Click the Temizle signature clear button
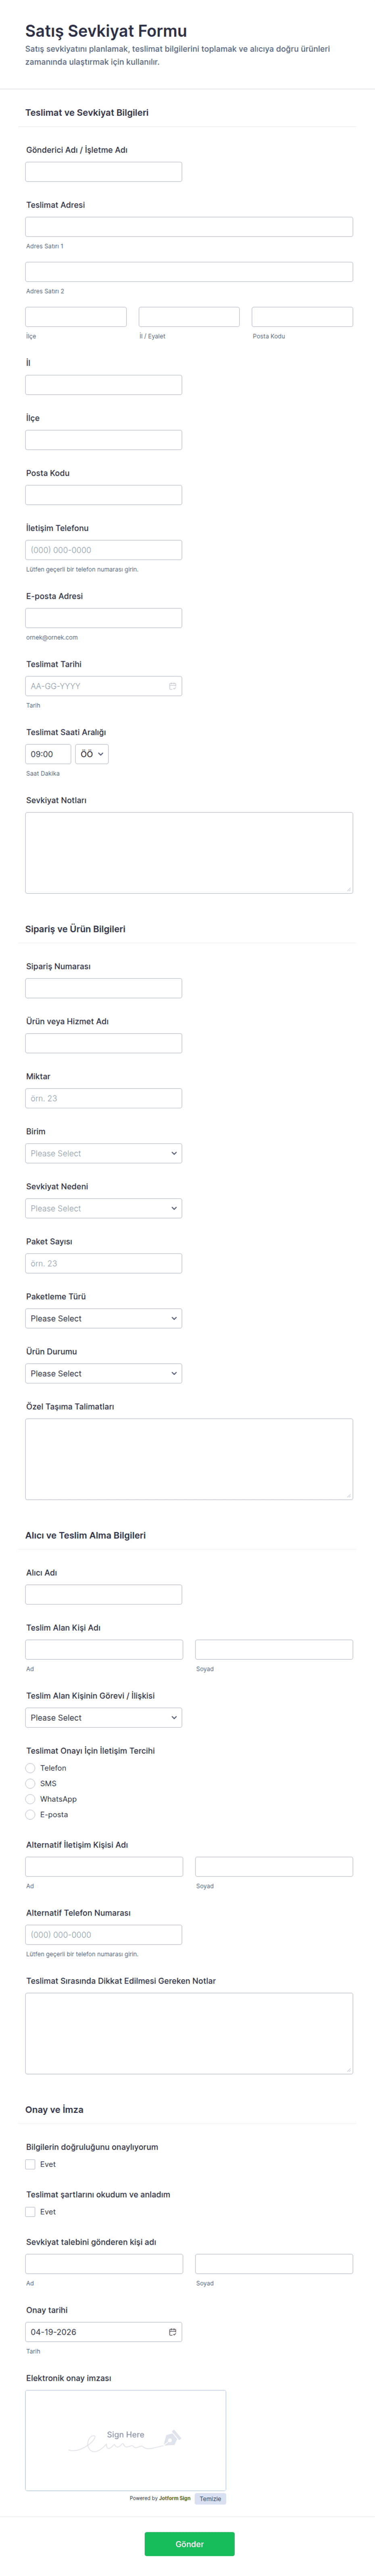Screen dimensions: 375x2576 210,2498
